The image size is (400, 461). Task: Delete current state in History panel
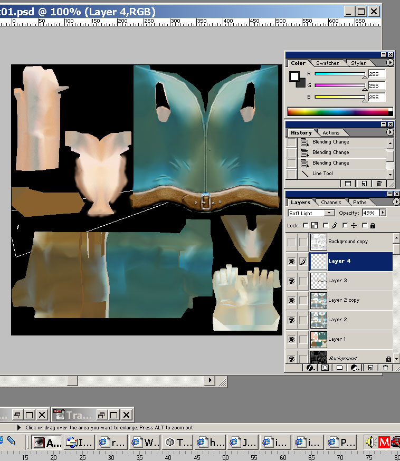pyautogui.click(x=379, y=184)
